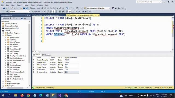Refresh the Object Explorer tree

click(x=22, y=19)
